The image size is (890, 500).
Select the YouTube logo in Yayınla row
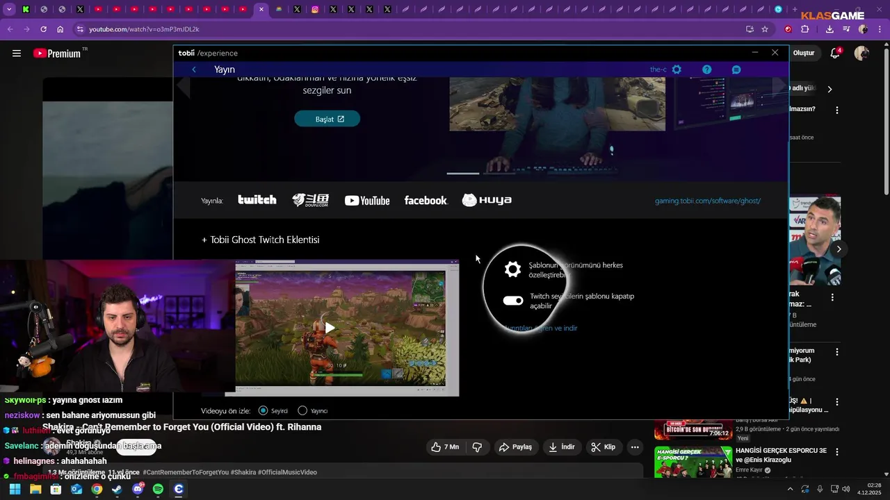coord(367,201)
